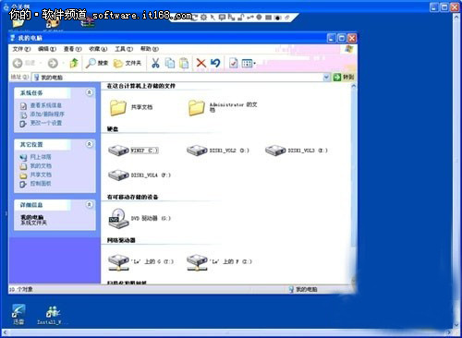This screenshot has width=462, height=338.
Task: Click the blue Undo arrow icon
Action: coord(215,63)
